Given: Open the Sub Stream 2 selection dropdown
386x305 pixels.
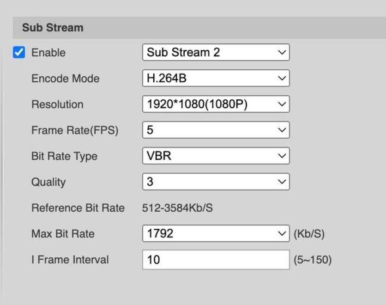Looking at the screenshot, I should pos(216,53).
